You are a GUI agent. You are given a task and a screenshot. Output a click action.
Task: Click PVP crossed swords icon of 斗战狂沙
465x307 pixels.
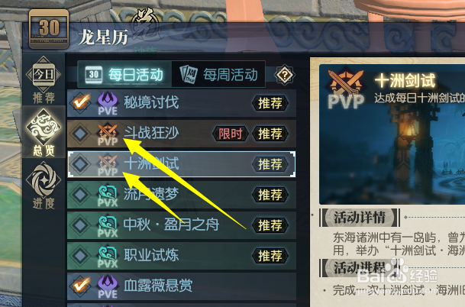click(108, 134)
